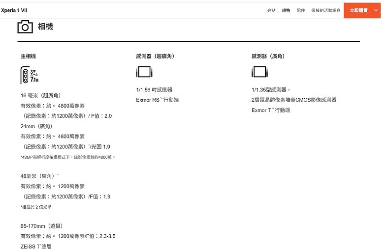Open the 規格 tab
Screen dimensions: 384x250
pyautogui.click(x=286, y=10)
